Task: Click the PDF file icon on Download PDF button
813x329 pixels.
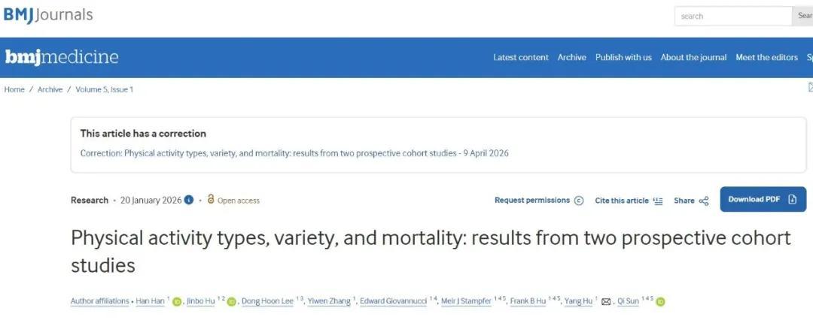Action: [x=792, y=200]
